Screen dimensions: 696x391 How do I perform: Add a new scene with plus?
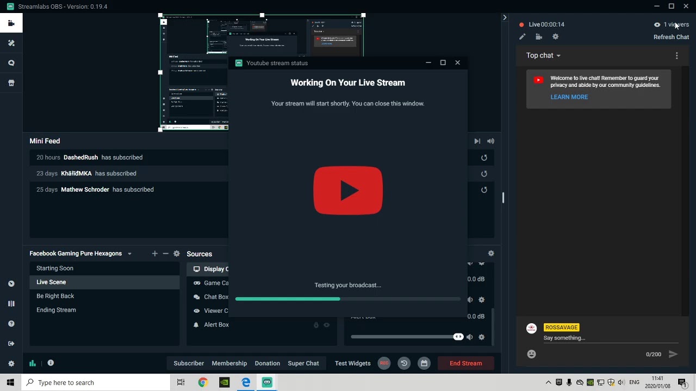154,254
